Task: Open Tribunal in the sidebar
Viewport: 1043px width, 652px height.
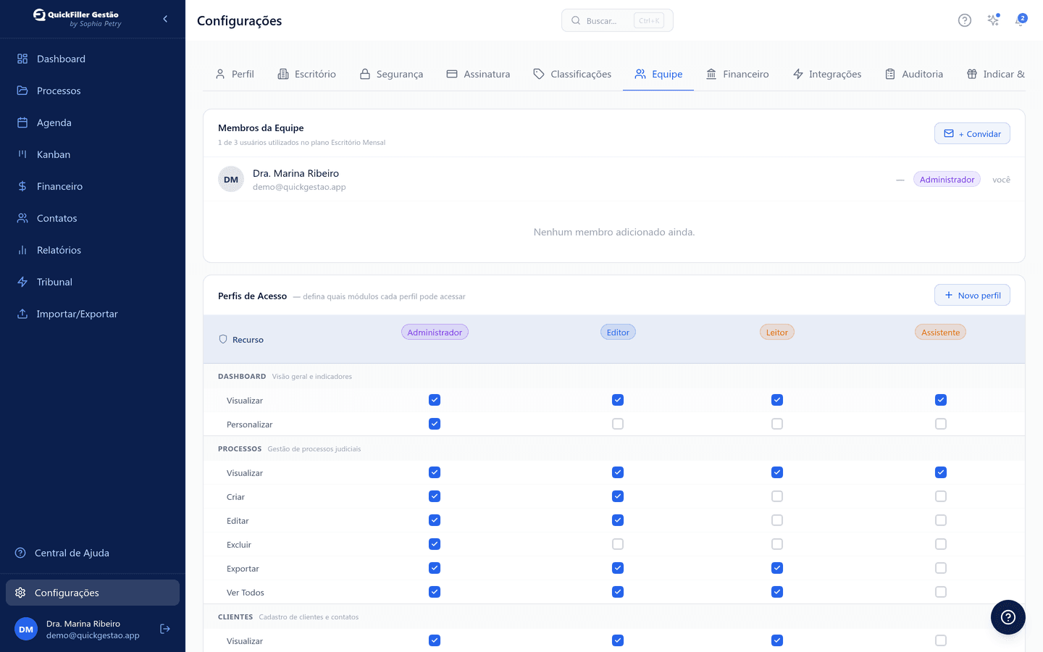Action: [93, 282]
